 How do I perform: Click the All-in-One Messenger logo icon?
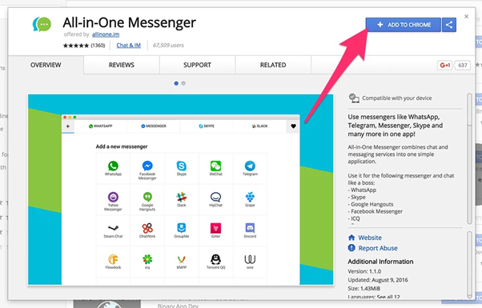tap(42, 25)
